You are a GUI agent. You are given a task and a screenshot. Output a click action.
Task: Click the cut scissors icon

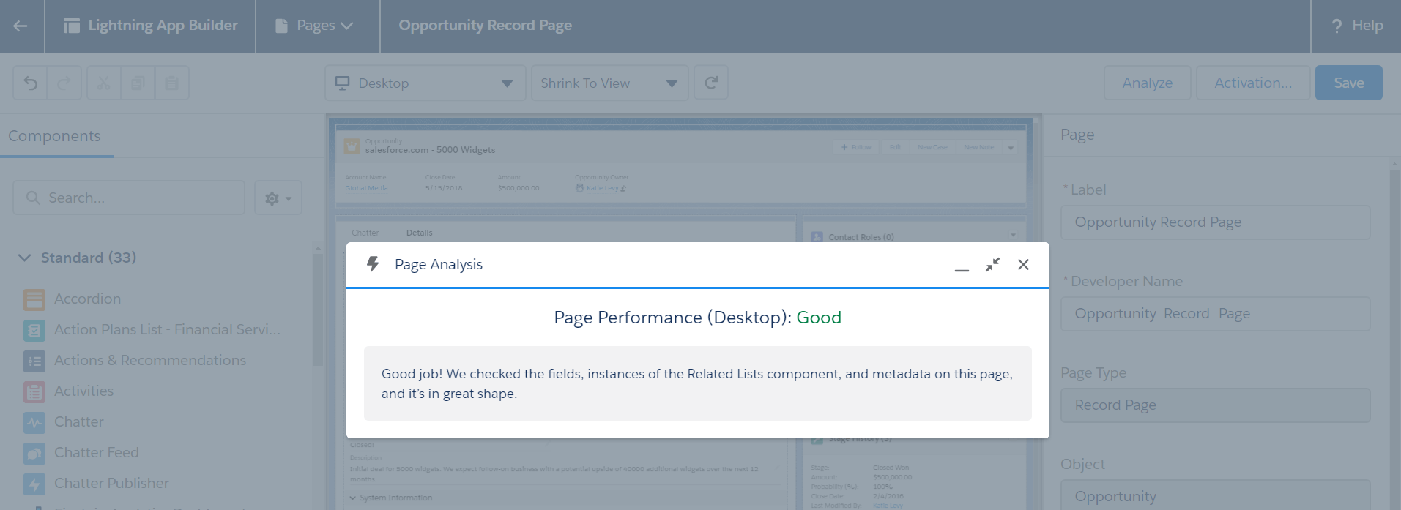[x=103, y=83]
